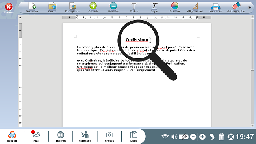Open the Style text options
The width and height of the screenshot is (256, 144).
[x=154, y=7]
